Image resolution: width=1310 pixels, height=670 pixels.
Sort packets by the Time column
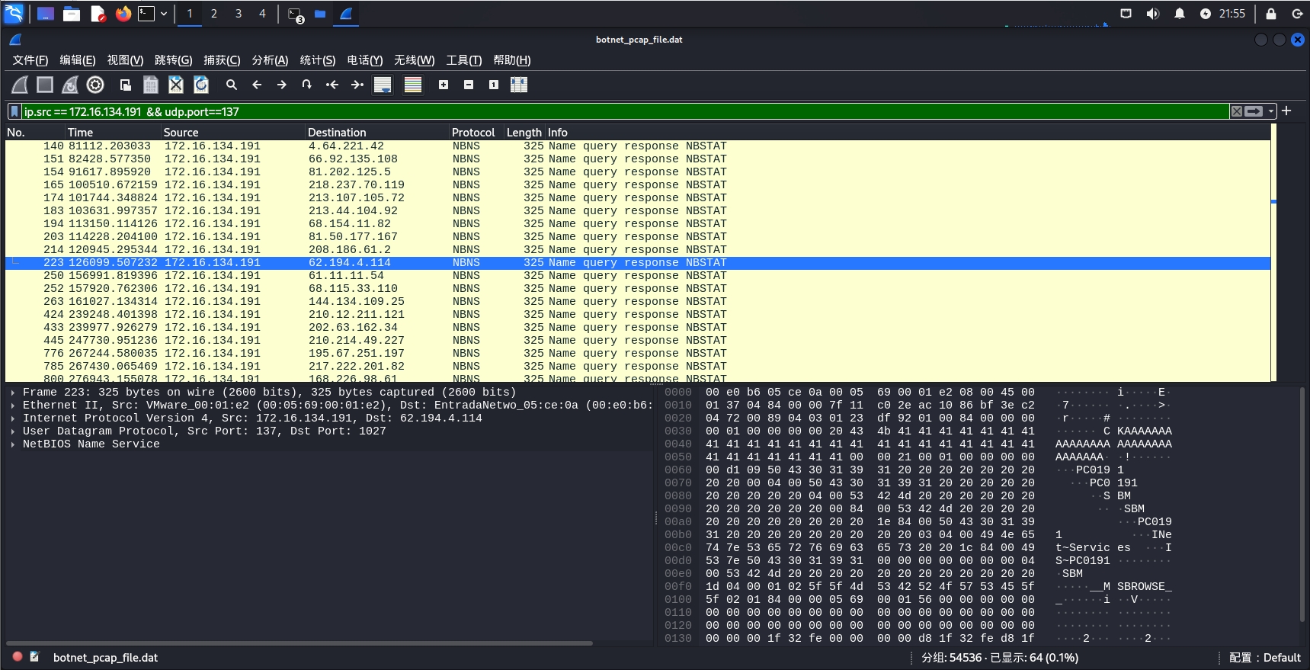pyautogui.click(x=113, y=133)
